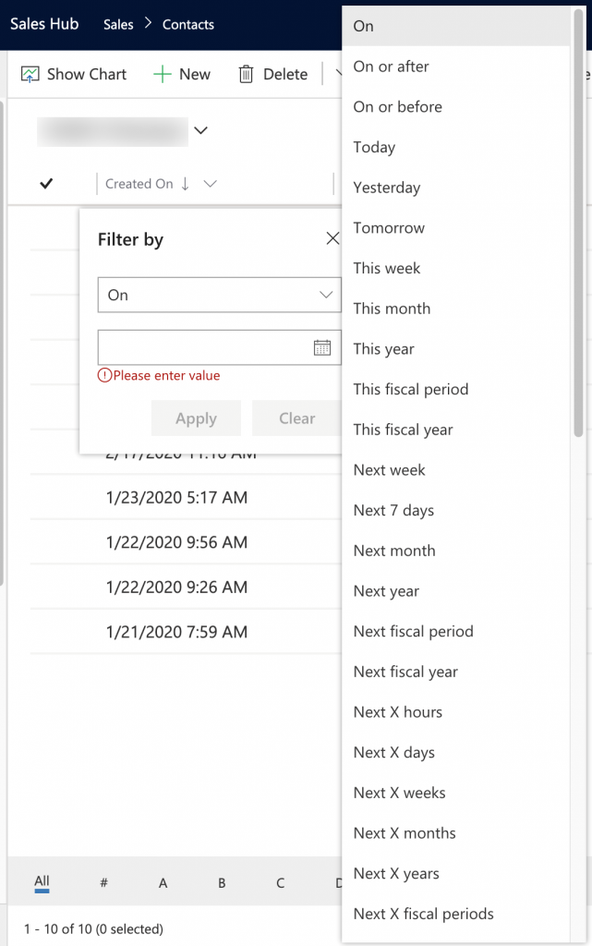Close the Filter by dialog with the X

tap(332, 237)
